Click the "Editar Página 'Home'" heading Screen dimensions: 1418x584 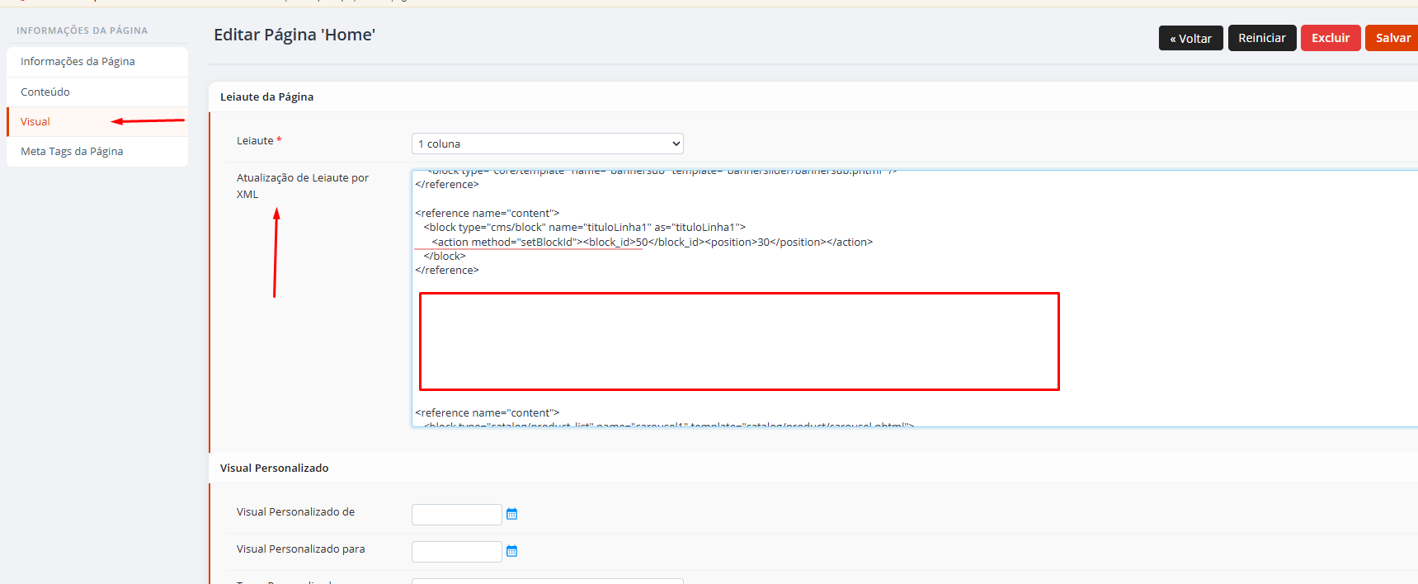pos(294,35)
